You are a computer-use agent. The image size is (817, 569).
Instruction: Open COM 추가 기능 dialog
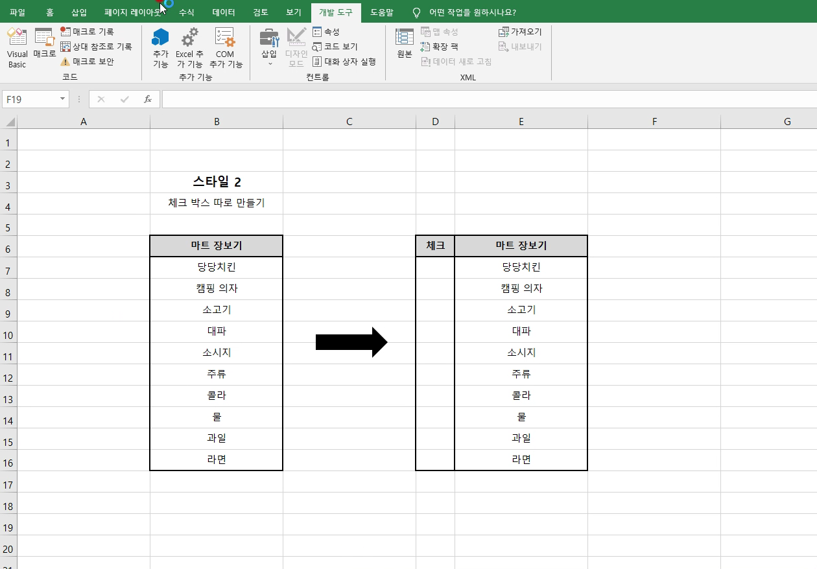click(225, 48)
